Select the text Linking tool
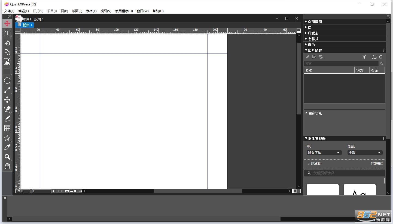Screen dimensions: 393x224 tap(7, 43)
